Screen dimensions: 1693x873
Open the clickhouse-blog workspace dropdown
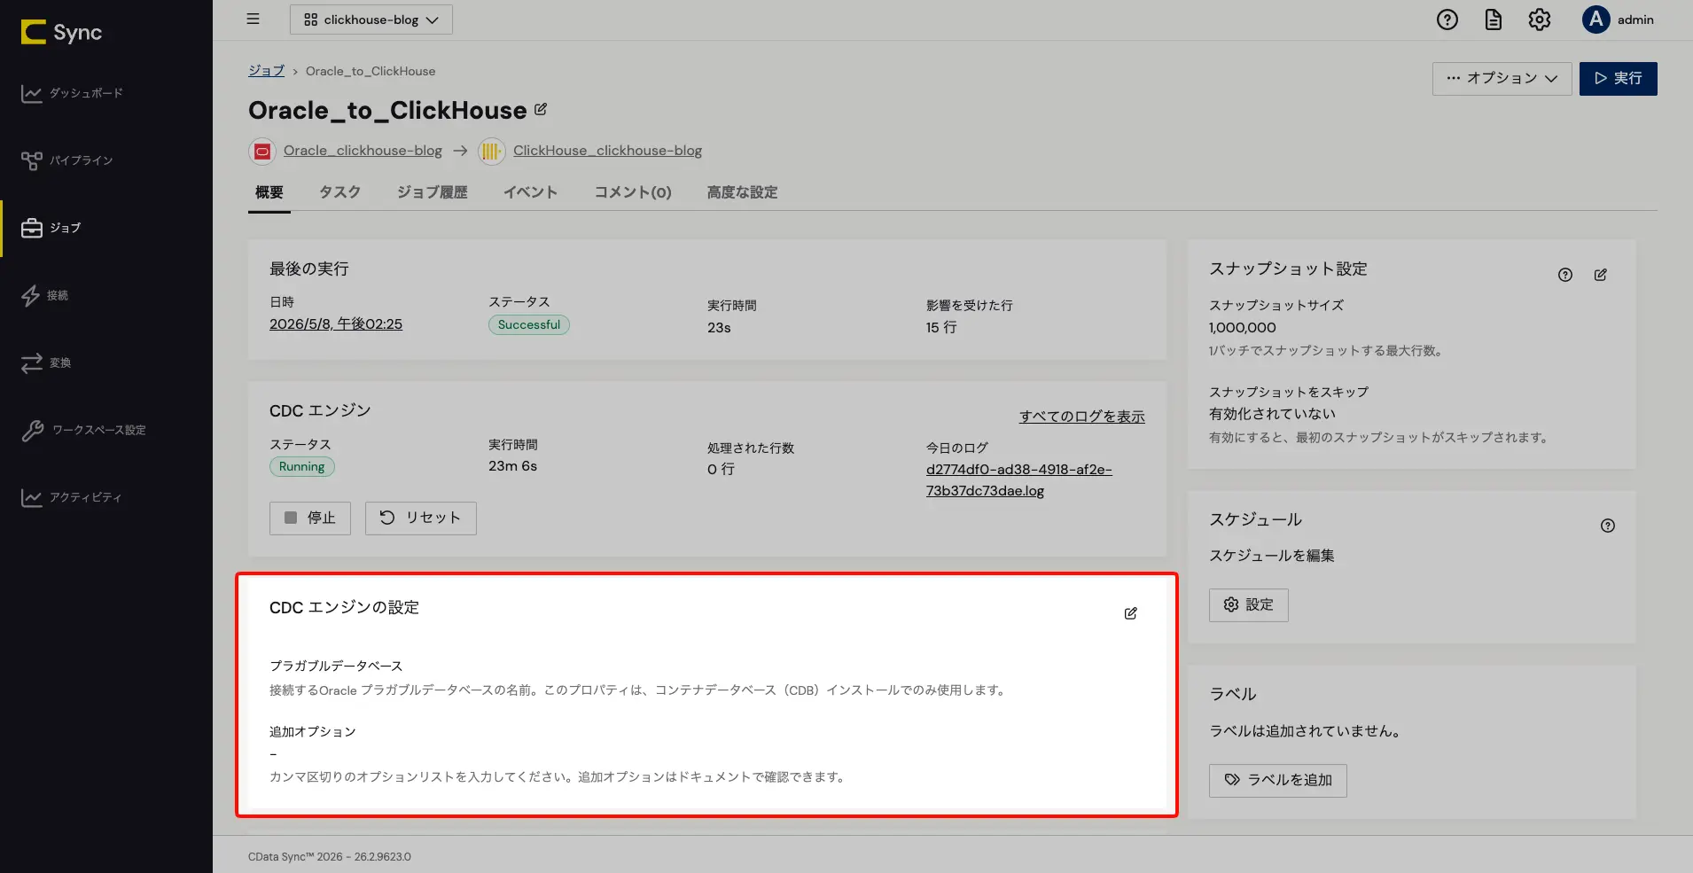point(371,19)
